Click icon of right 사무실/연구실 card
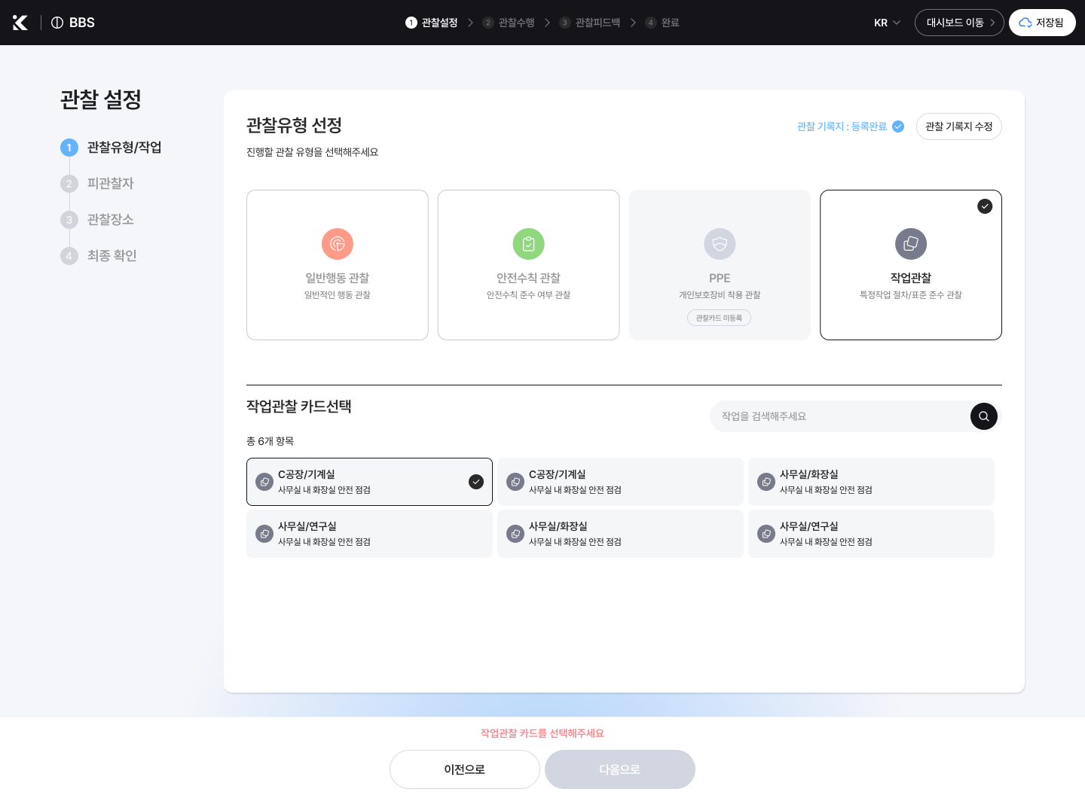 click(766, 534)
